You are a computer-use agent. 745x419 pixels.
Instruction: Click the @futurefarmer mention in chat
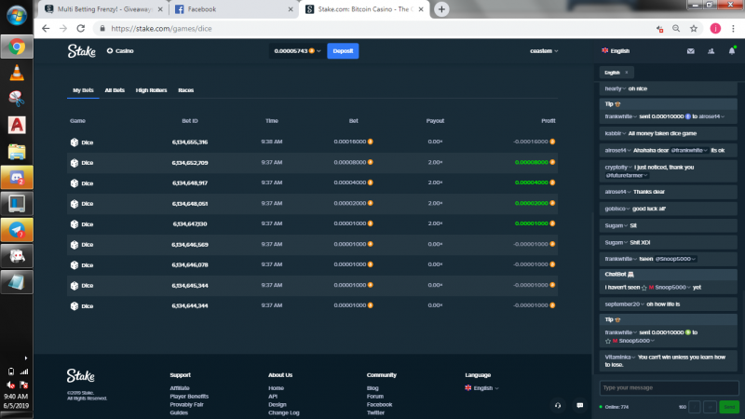[x=627, y=176]
